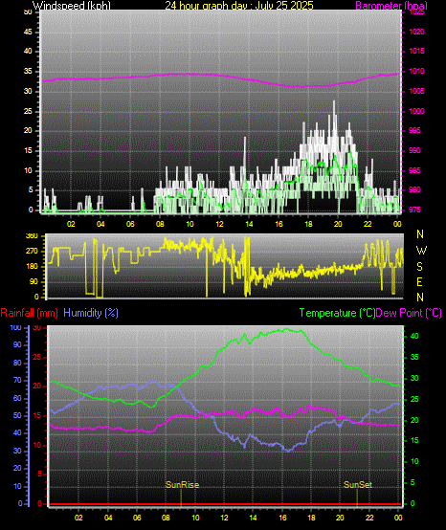Click the 1010 barometer axis value
446x530 pixels.
416,72
